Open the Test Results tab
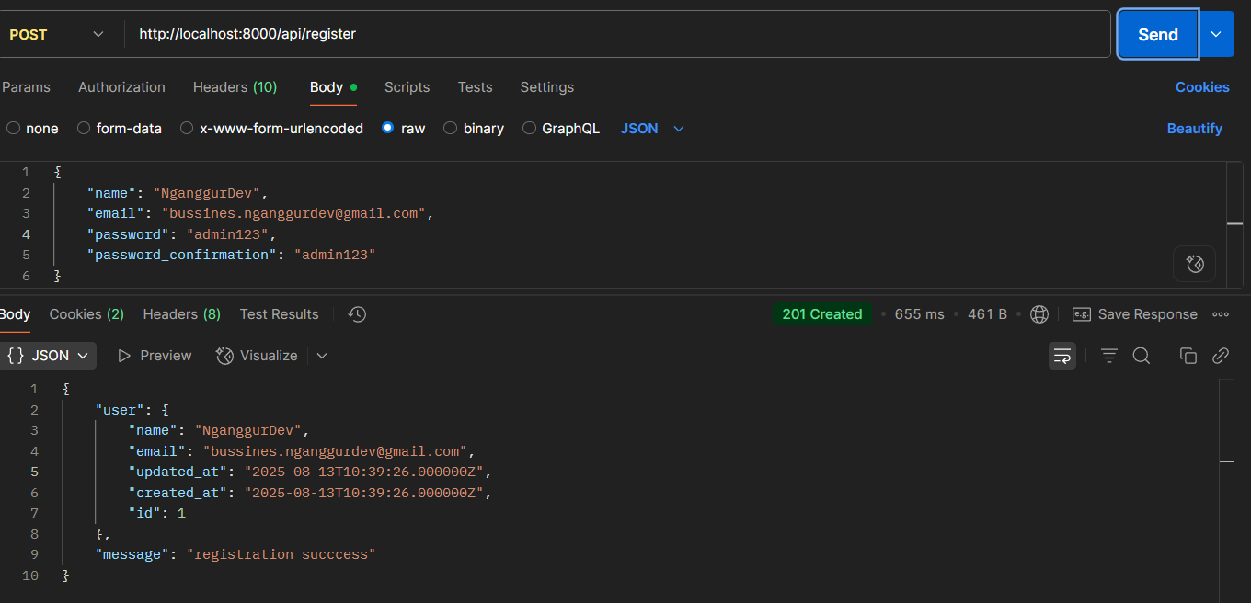1251x603 pixels. click(x=279, y=314)
